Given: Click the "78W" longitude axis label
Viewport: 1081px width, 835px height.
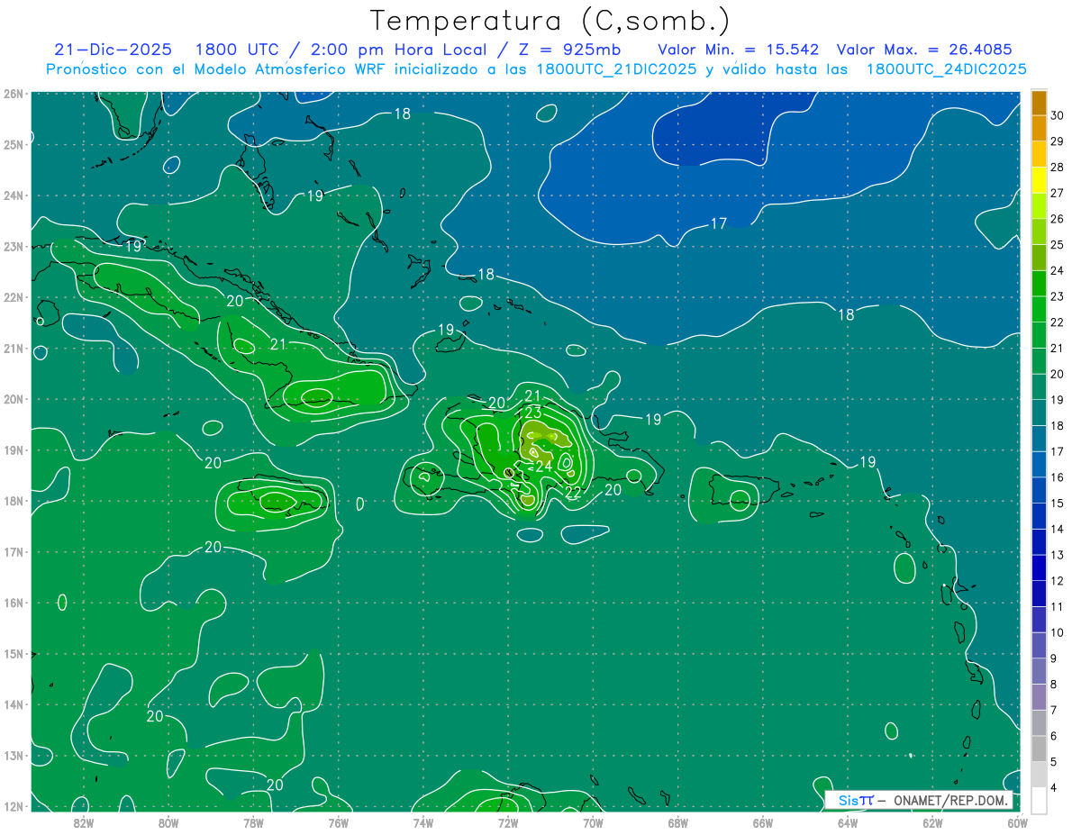Looking at the screenshot, I should tap(253, 822).
